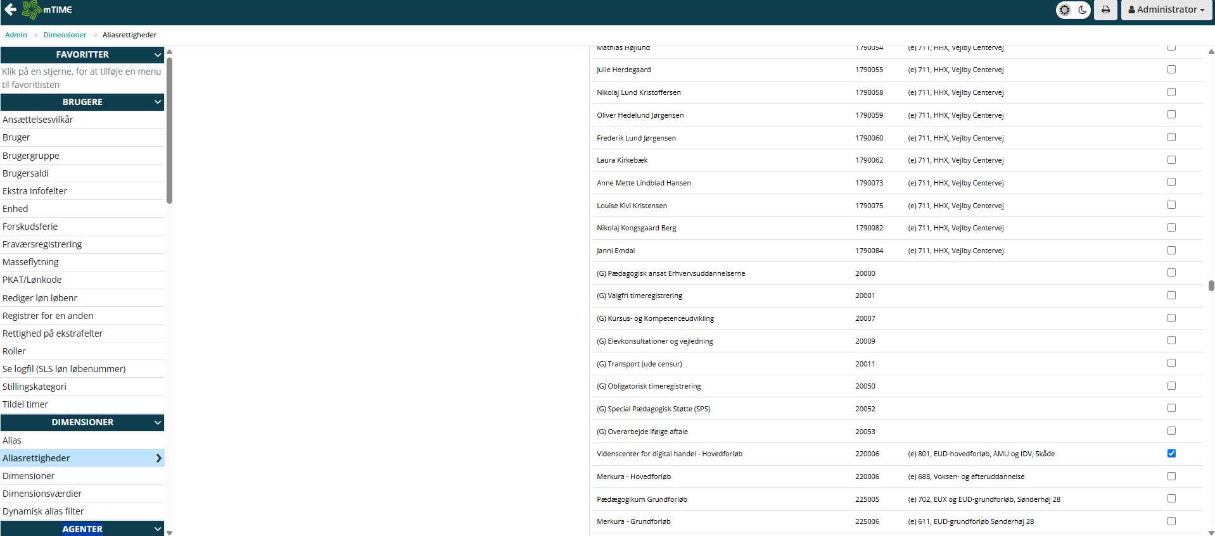Click sidebar scroll down arrow
This screenshot has height=536, width=1215.
[169, 532]
